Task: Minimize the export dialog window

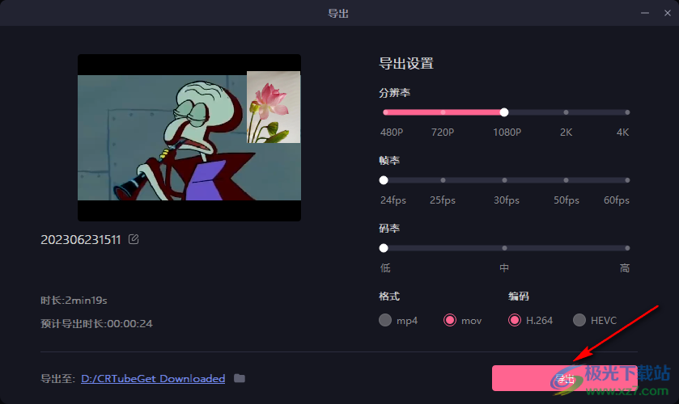Action: [x=645, y=13]
